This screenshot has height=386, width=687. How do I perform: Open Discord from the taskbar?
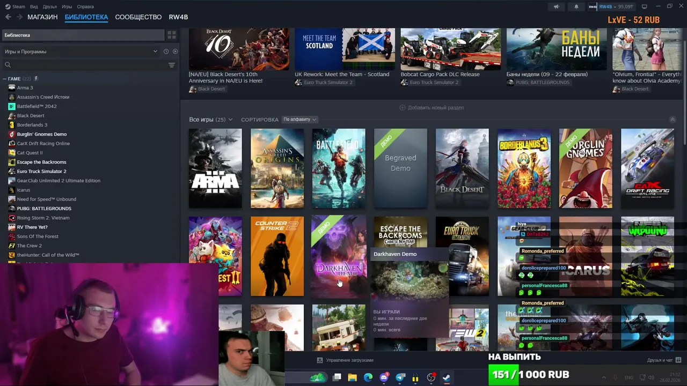[x=384, y=377]
